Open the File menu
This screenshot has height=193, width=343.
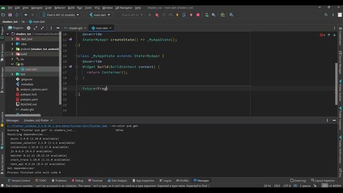pos(10,8)
